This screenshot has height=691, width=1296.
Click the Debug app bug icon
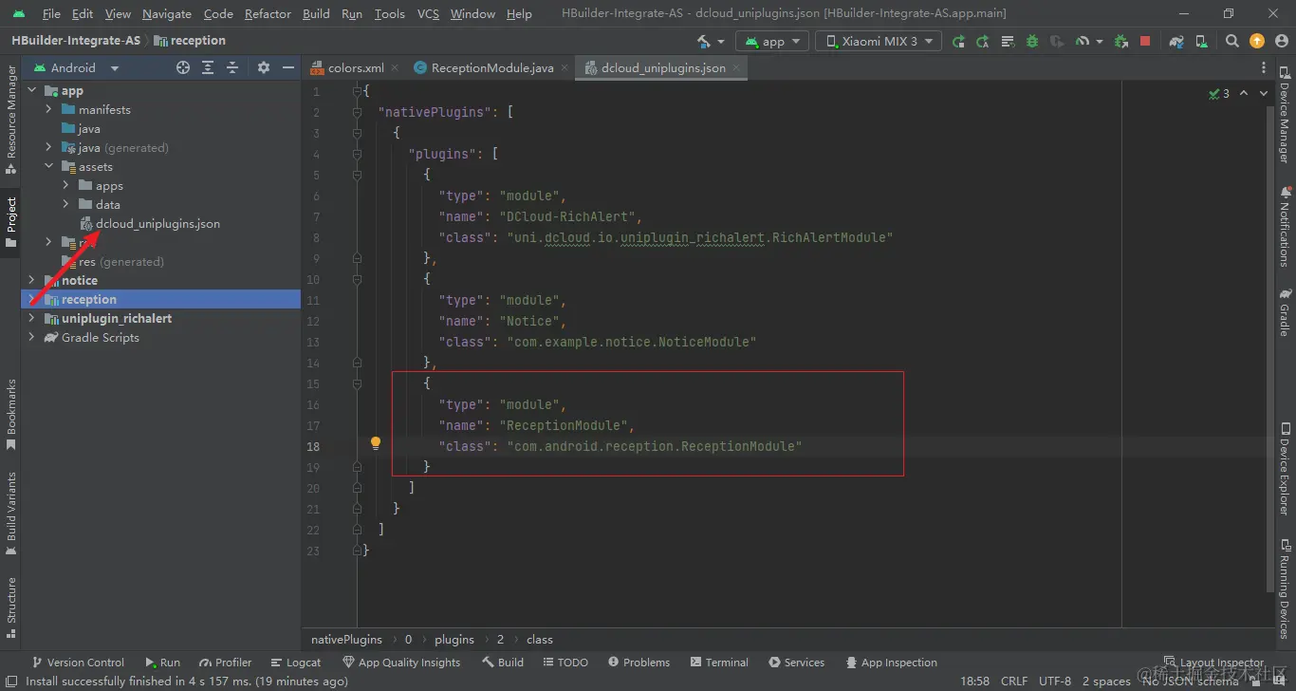1032,41
